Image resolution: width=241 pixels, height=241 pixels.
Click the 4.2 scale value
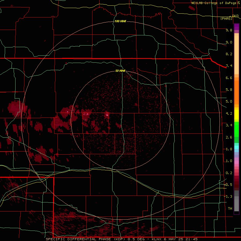[x=229, y=114]
